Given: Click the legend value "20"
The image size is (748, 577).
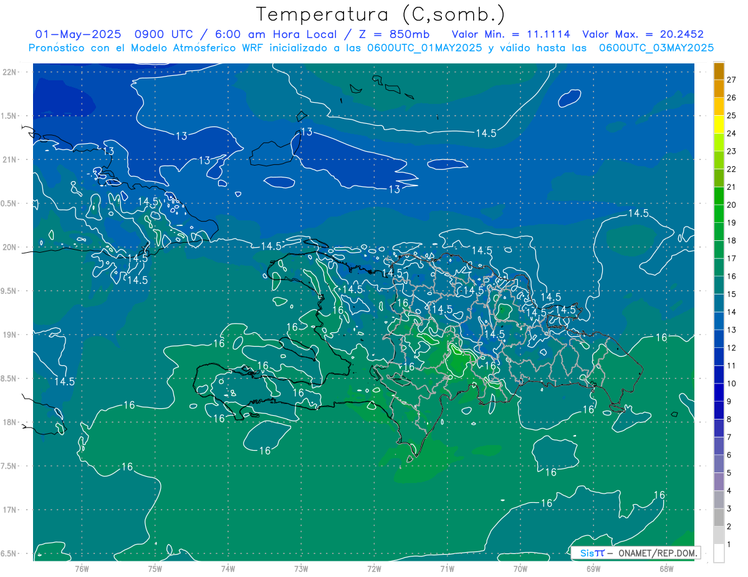Looking at the screenshot, I should [x=732, y=205].
